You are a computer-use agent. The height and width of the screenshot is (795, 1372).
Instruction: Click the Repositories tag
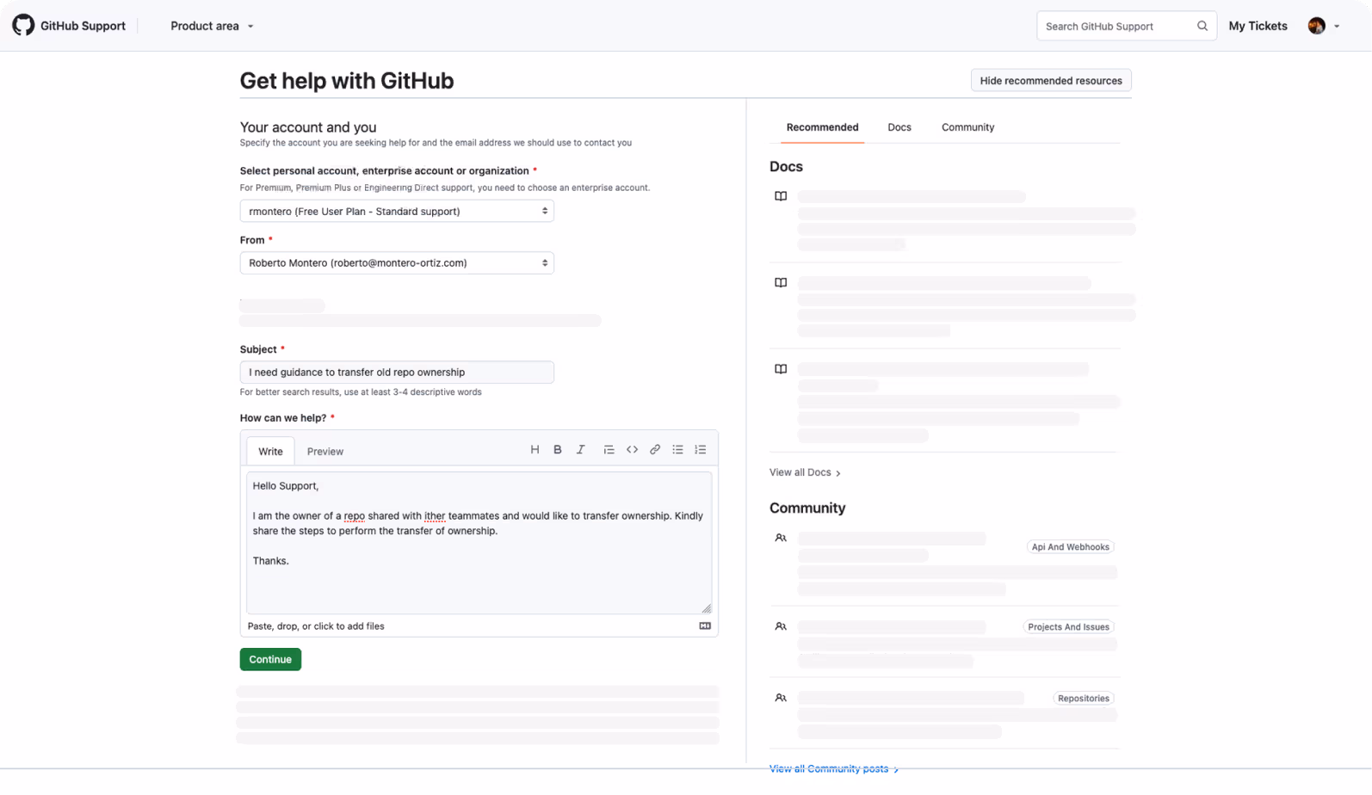[1084, 699]
